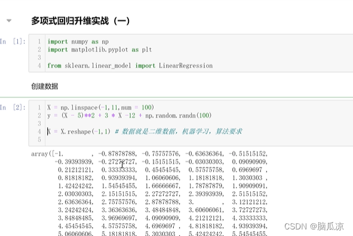This screenshot has height=236, width=353.
Task: Place cursor in import numpy as np line
Action: point(78,42)
